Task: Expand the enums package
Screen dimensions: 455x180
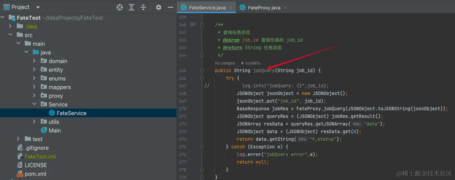Action: click(34, 78)
